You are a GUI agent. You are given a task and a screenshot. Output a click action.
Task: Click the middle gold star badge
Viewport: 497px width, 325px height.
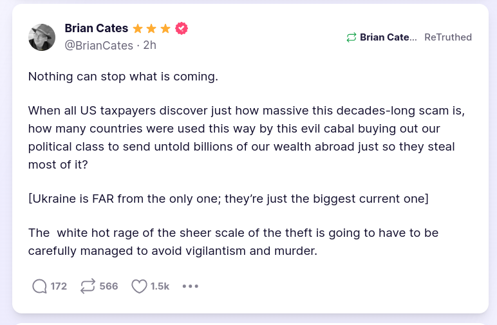coord(152,28)
